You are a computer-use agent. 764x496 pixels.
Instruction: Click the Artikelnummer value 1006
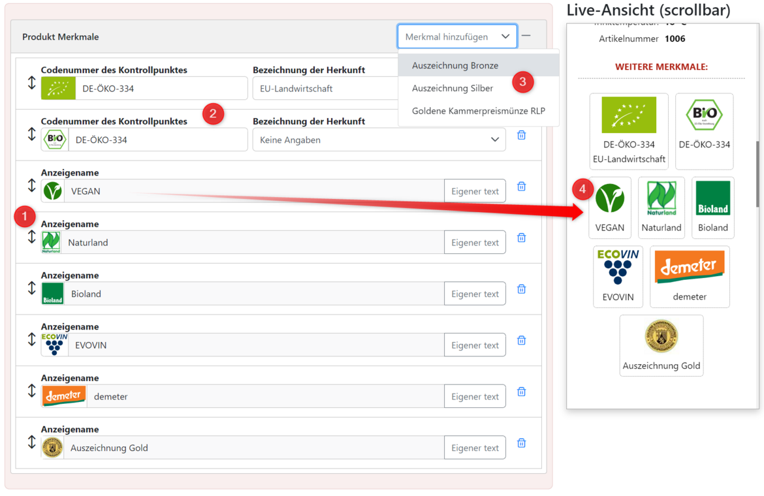[675, 39]
